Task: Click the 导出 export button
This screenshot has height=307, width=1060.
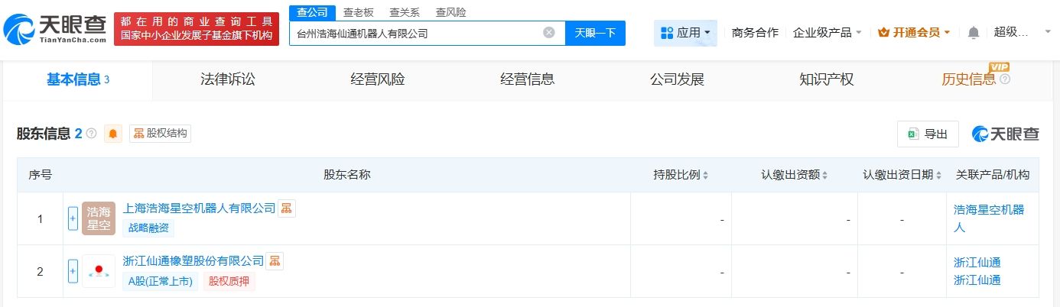Action: [x=928, y=134]
